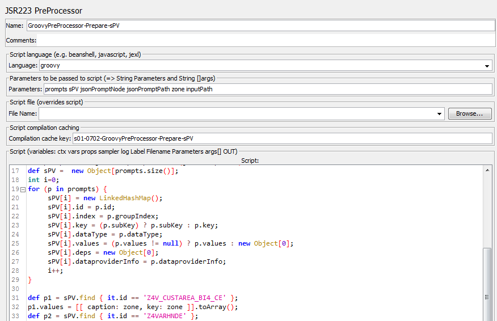Click the JSR223 PreProcessor title
Image resolution: width=497 pixels, height=321 pixels.
(44, 11)
